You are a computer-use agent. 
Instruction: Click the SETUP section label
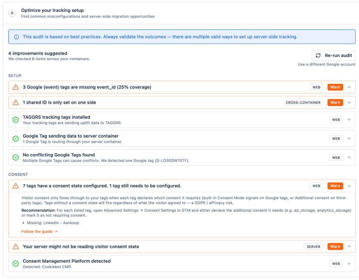[15, 75]
